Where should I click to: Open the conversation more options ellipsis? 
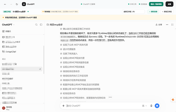(167, 25)
